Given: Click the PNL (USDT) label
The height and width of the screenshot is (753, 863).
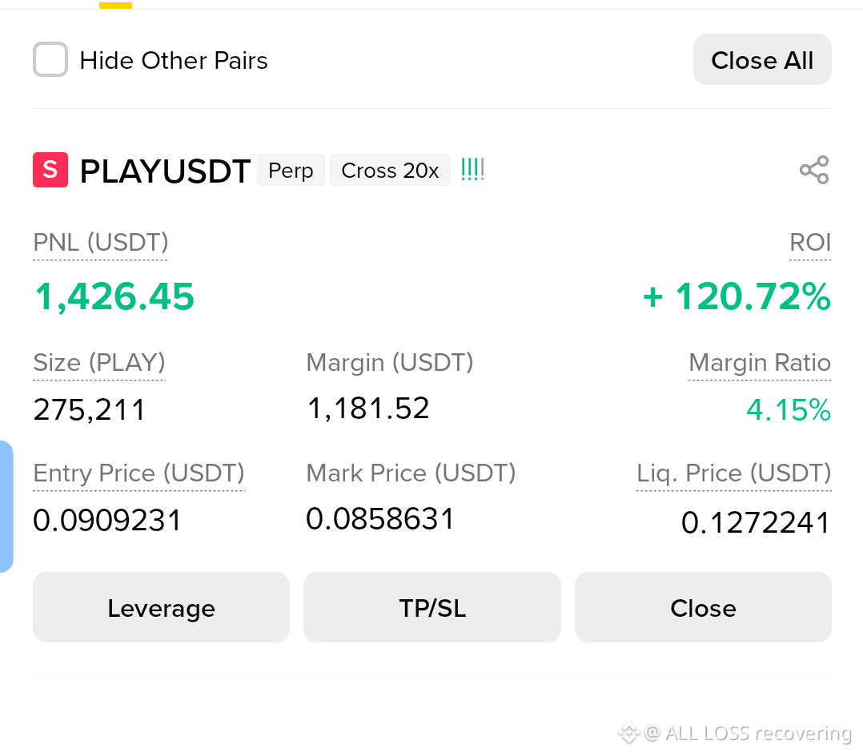Looking at the screenshot, I should [x=100, y=243].
